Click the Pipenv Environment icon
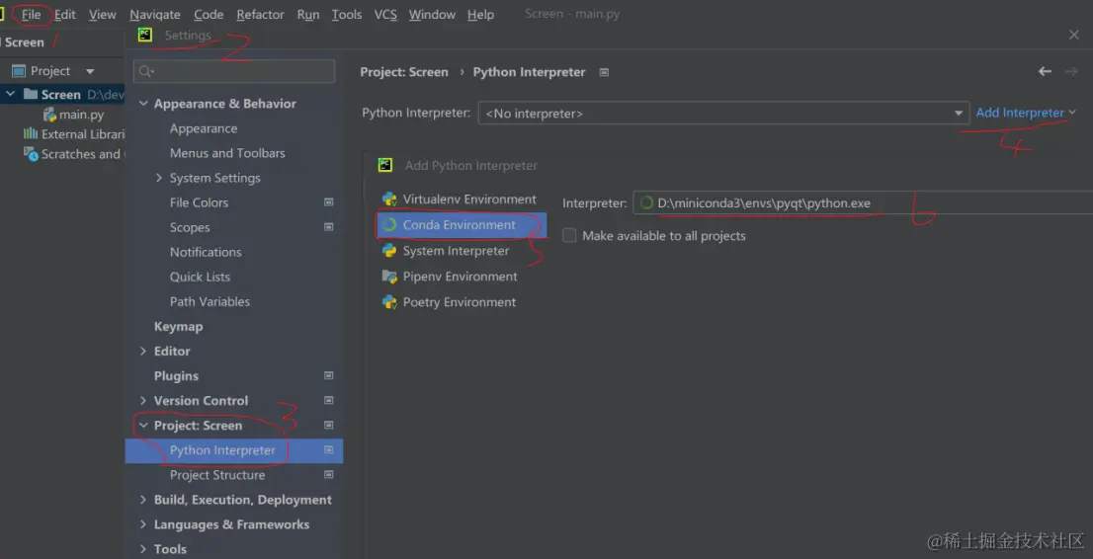Viewport: 1093px width, 559px height. tap(389, 277)
